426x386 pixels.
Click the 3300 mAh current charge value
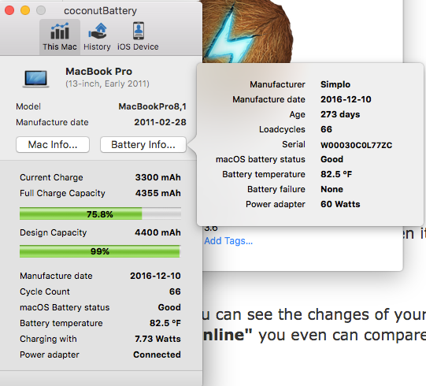coord(157,177)
